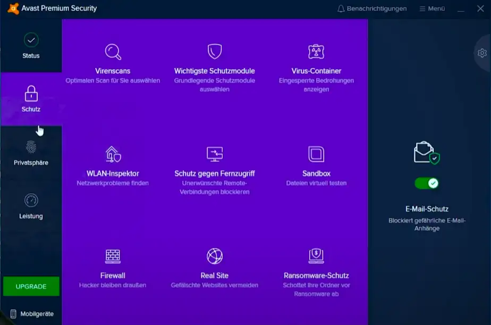Screen dimensions: 491x325
Task: Open Ransomware-Schutz laptop icon
Action: click(316, 256)
